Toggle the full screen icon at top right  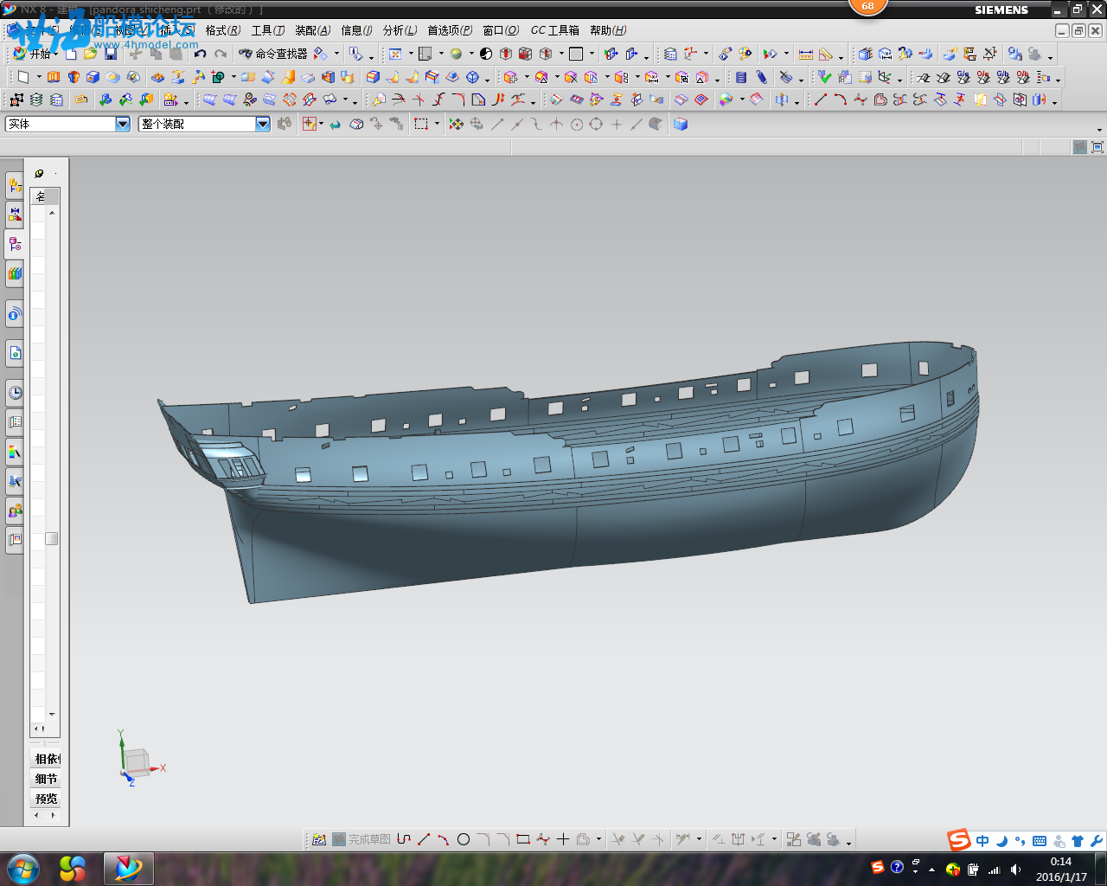point(1097,147)
